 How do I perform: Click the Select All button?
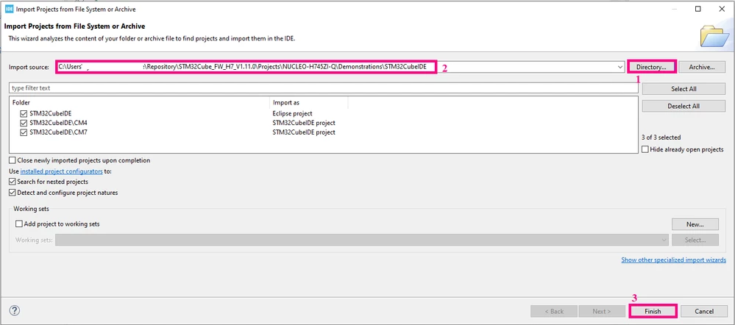click(683, 88)
